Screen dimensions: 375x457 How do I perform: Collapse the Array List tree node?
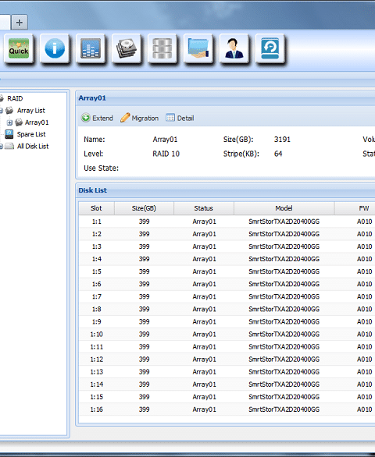pos(1,111)
